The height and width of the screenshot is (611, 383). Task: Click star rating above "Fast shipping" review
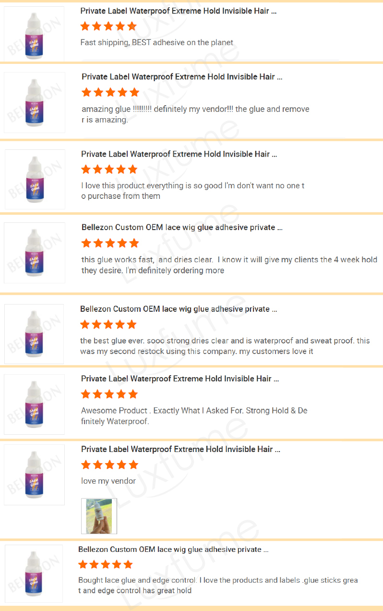108,26
